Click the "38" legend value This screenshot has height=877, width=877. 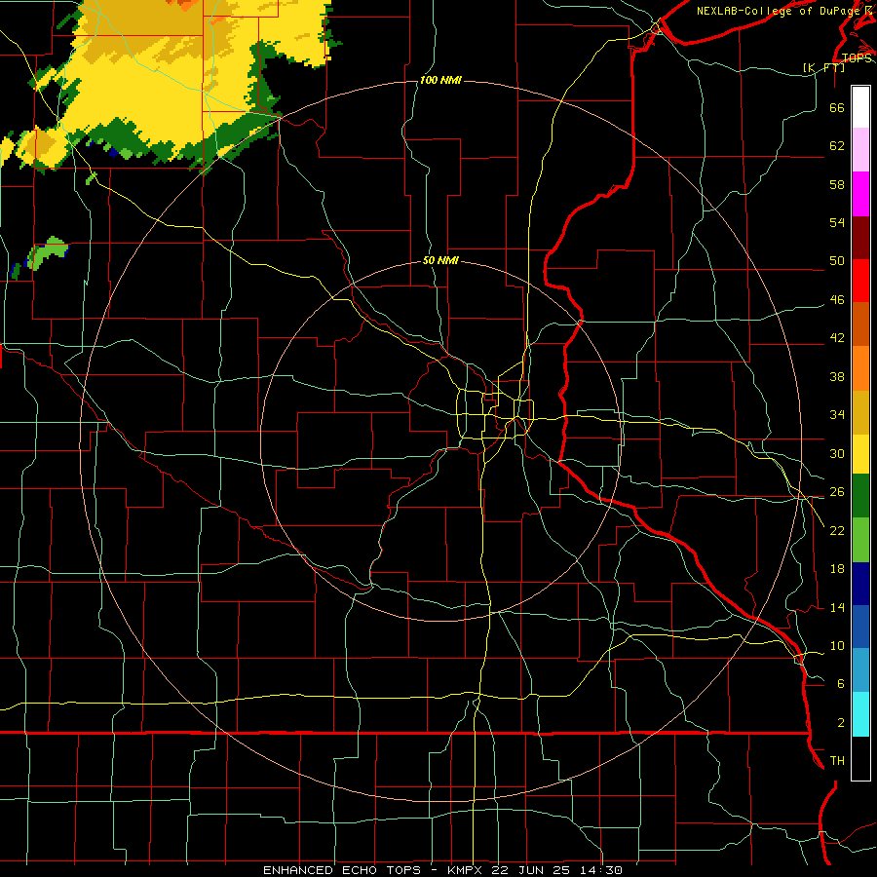(x=837, y=377)
